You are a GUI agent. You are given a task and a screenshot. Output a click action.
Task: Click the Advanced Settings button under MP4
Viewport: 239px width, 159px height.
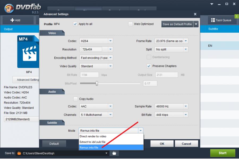(x=26, y=80)
